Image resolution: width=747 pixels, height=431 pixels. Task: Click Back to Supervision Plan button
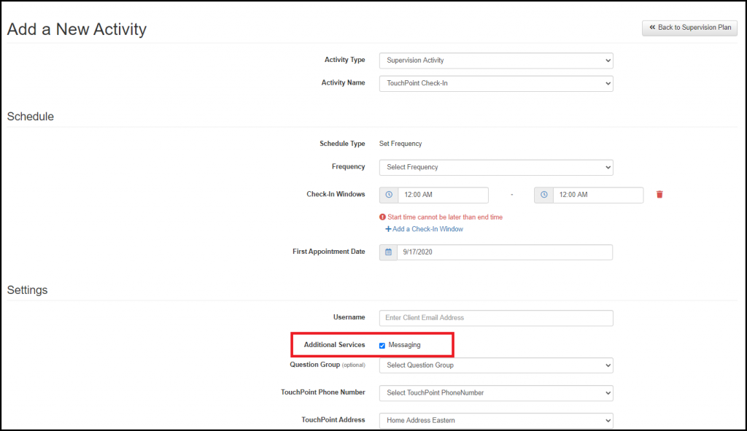[x=689, y=28]
